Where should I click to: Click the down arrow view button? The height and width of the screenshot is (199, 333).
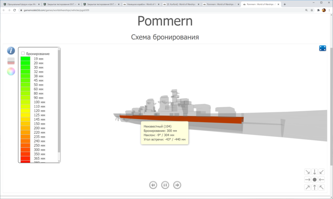[x=315, y=172]
